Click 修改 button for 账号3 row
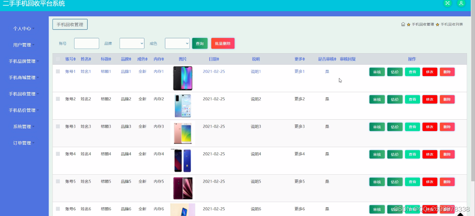 point(430,127)
